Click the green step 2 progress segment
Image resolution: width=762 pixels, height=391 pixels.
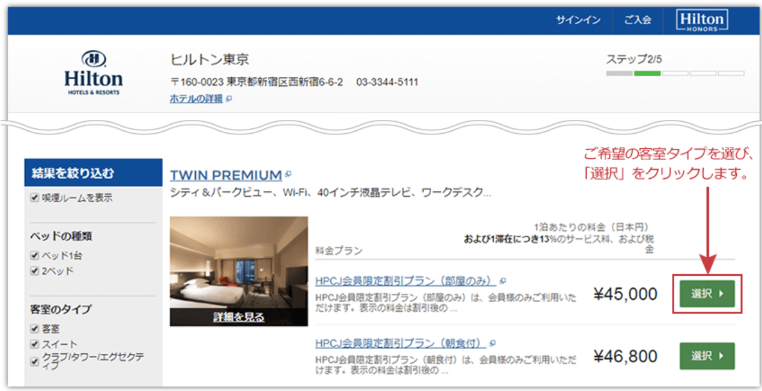point(647,73)
